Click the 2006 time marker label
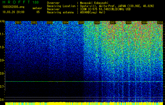This screenshot has width=165, height=105. [x=97, y=23]
